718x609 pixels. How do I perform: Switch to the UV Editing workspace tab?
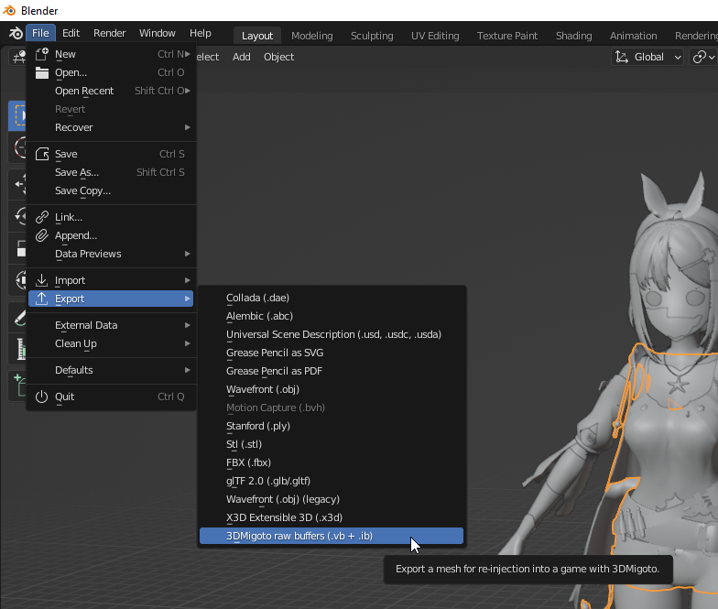coord(435,36)
